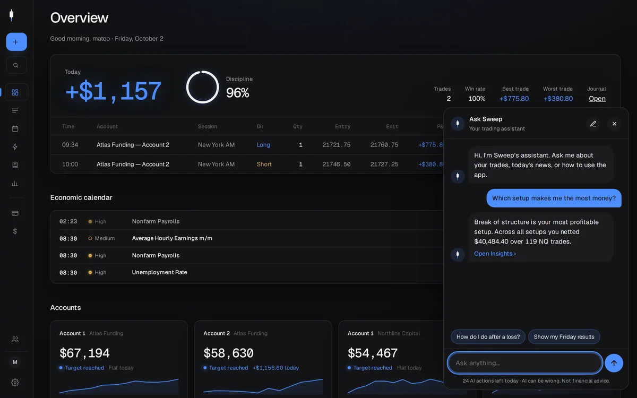This screenshot has height=398, width=637.
Task: Open the $58,630 Account 2 card
Action: point(263,359)
